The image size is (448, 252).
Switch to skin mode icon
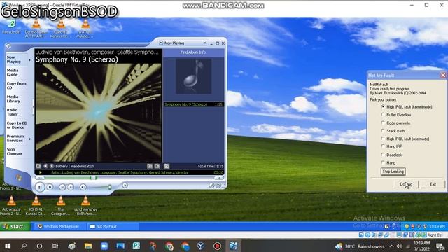coord(211,185)
